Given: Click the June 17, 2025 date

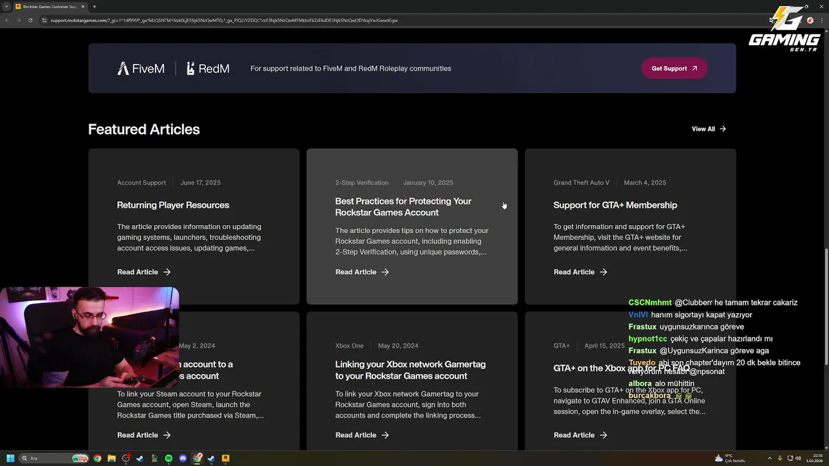Looking at the screenshot, I should (201, 183).
